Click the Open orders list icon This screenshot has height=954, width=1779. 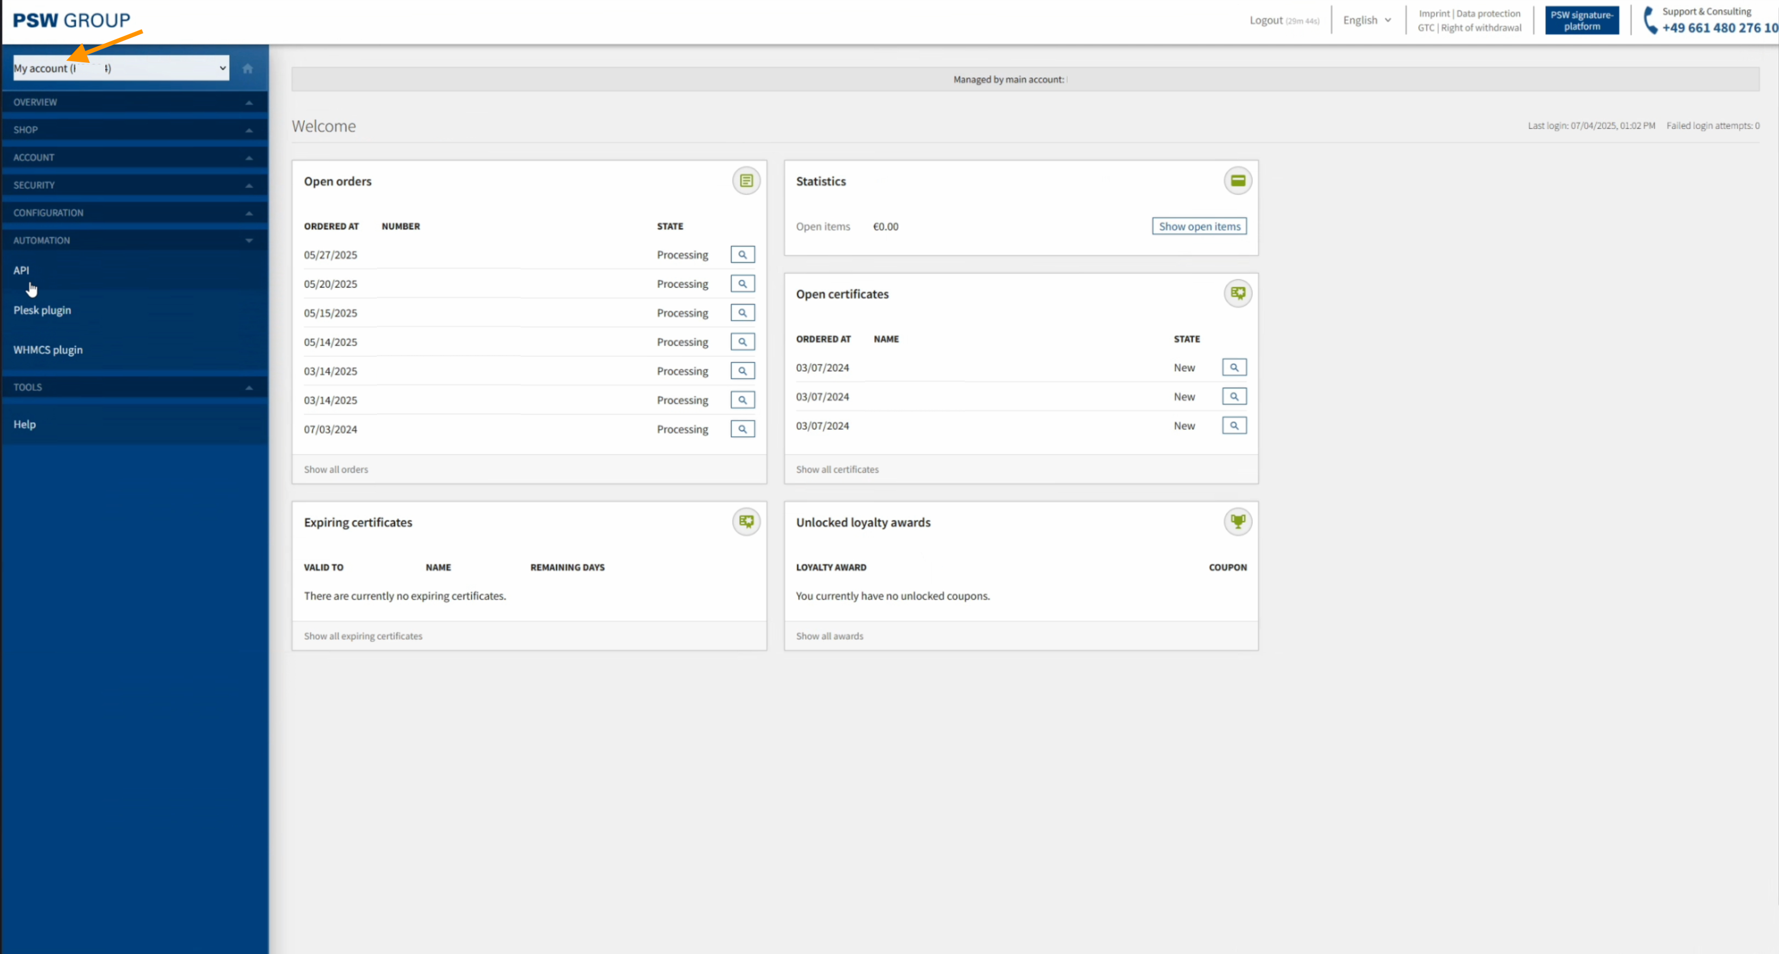[746, 181]
